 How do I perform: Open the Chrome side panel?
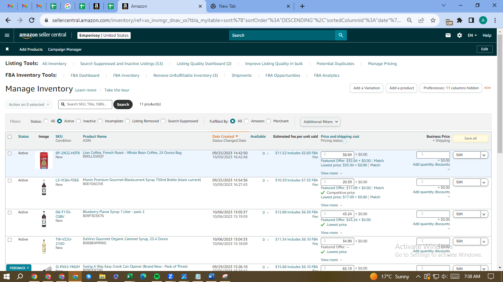(x=471, y=21)
